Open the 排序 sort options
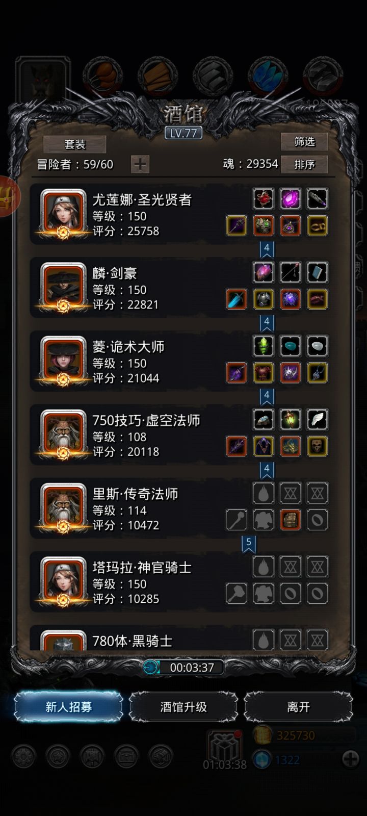 click(304, 164)
